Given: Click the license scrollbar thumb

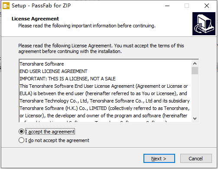Looking at the screenshot, I should coord(195,70).
